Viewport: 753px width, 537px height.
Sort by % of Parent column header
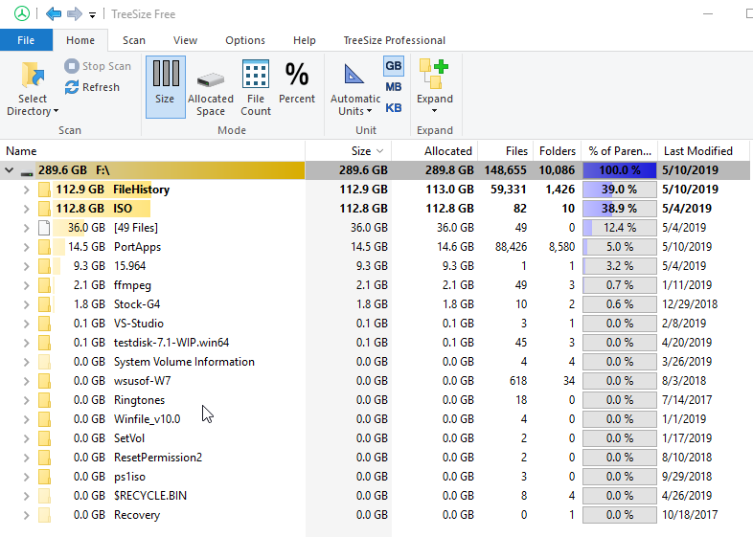click(x=620, y=151)
